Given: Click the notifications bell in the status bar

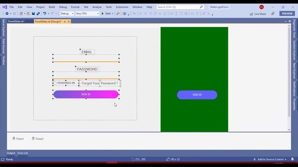Looking at the screenshot, I should 292,159.
